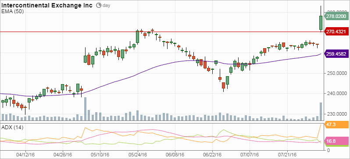Click the 06/22/16 date axis label

tap(212, 154)
